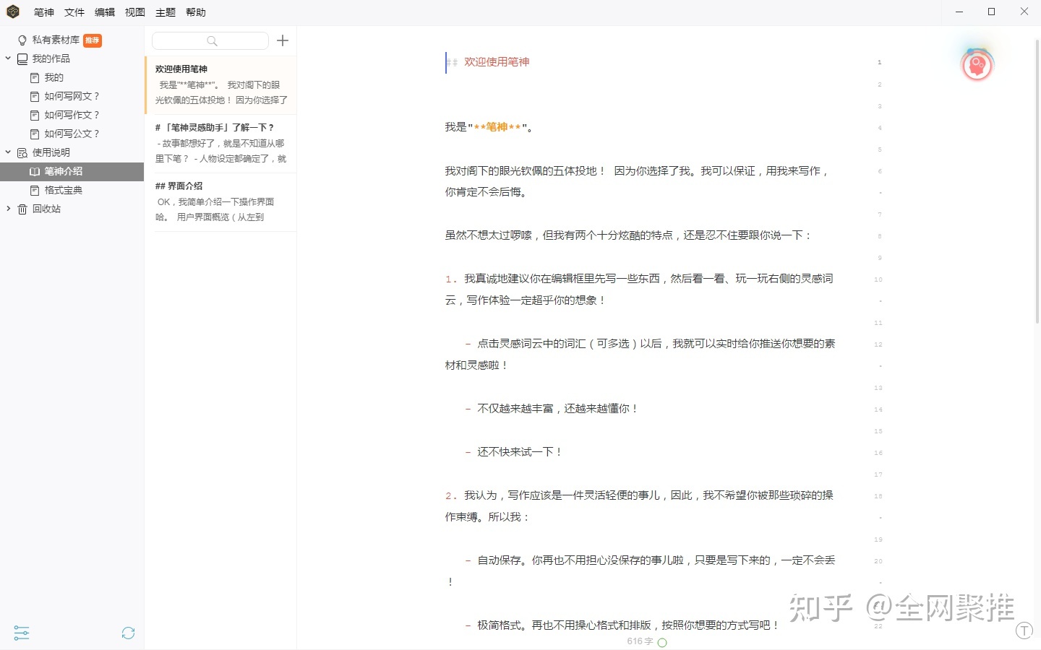
Task: Click the green circle status indicator
Action: point(662,642)
